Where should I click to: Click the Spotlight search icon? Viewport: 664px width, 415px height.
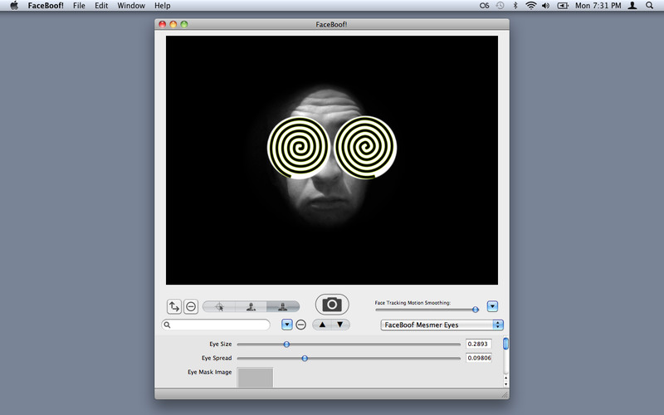pyautogui.click(x=649, y=6)
